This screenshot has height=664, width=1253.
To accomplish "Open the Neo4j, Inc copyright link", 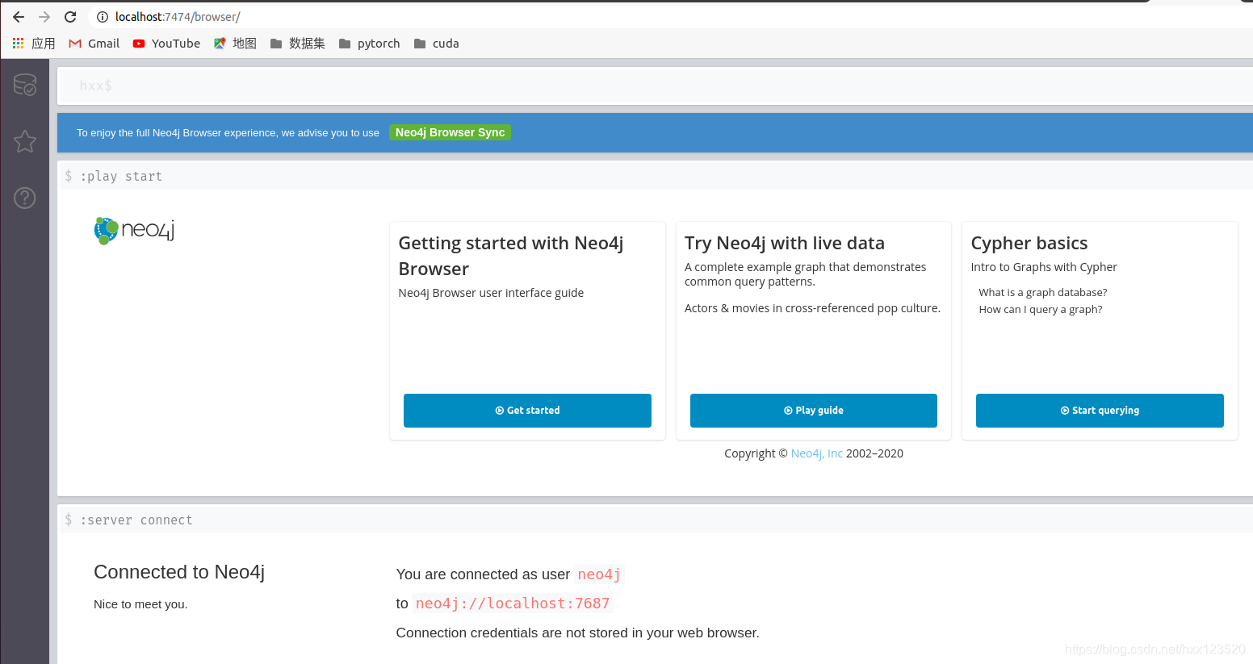I will click(816, 453).
